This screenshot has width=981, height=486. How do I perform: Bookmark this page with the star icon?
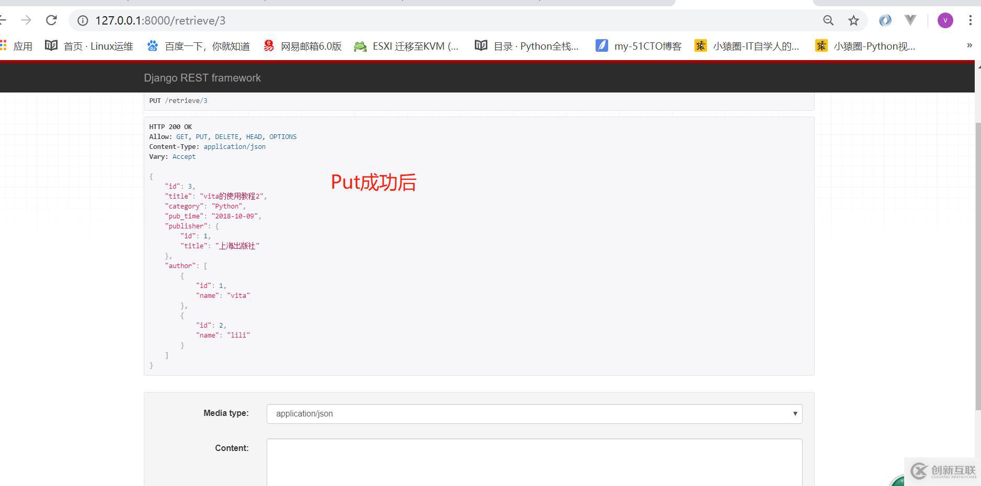pyautogui.click(x=854, y=20)
